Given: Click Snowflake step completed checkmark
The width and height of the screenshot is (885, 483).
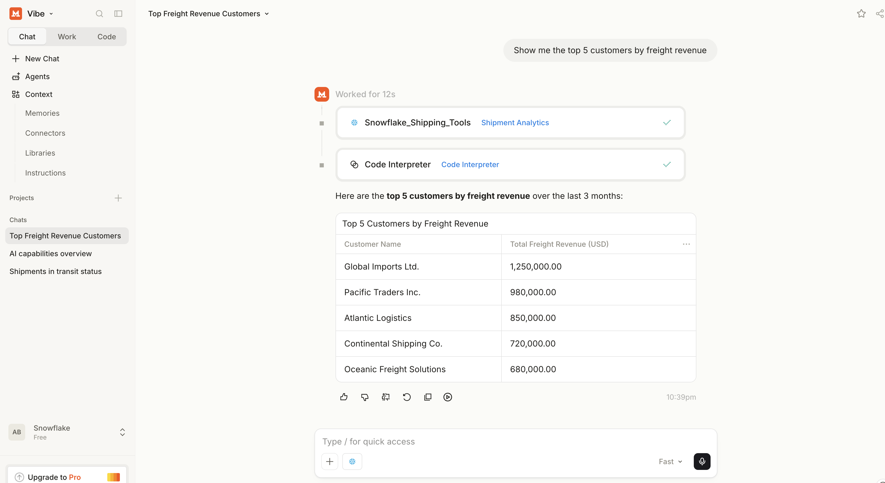Looking at the screenshot, I should pos(667,123).
